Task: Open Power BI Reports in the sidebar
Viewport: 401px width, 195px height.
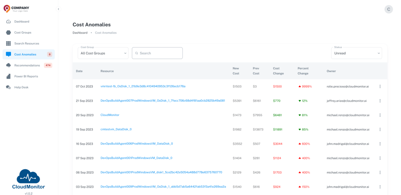Action: click(29, 76)
